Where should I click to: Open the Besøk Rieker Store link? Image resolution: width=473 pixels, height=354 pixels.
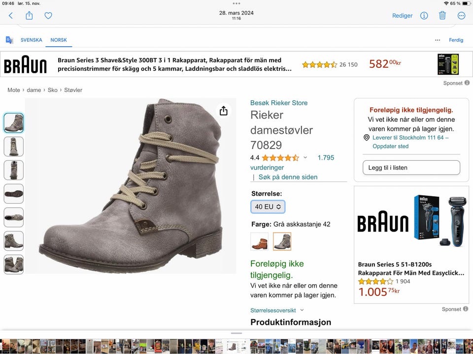[279, 103]
